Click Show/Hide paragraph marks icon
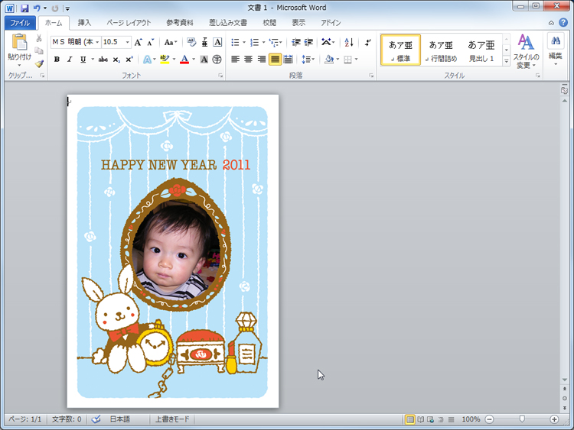This screenshot has height=430, width=574. 367,42
